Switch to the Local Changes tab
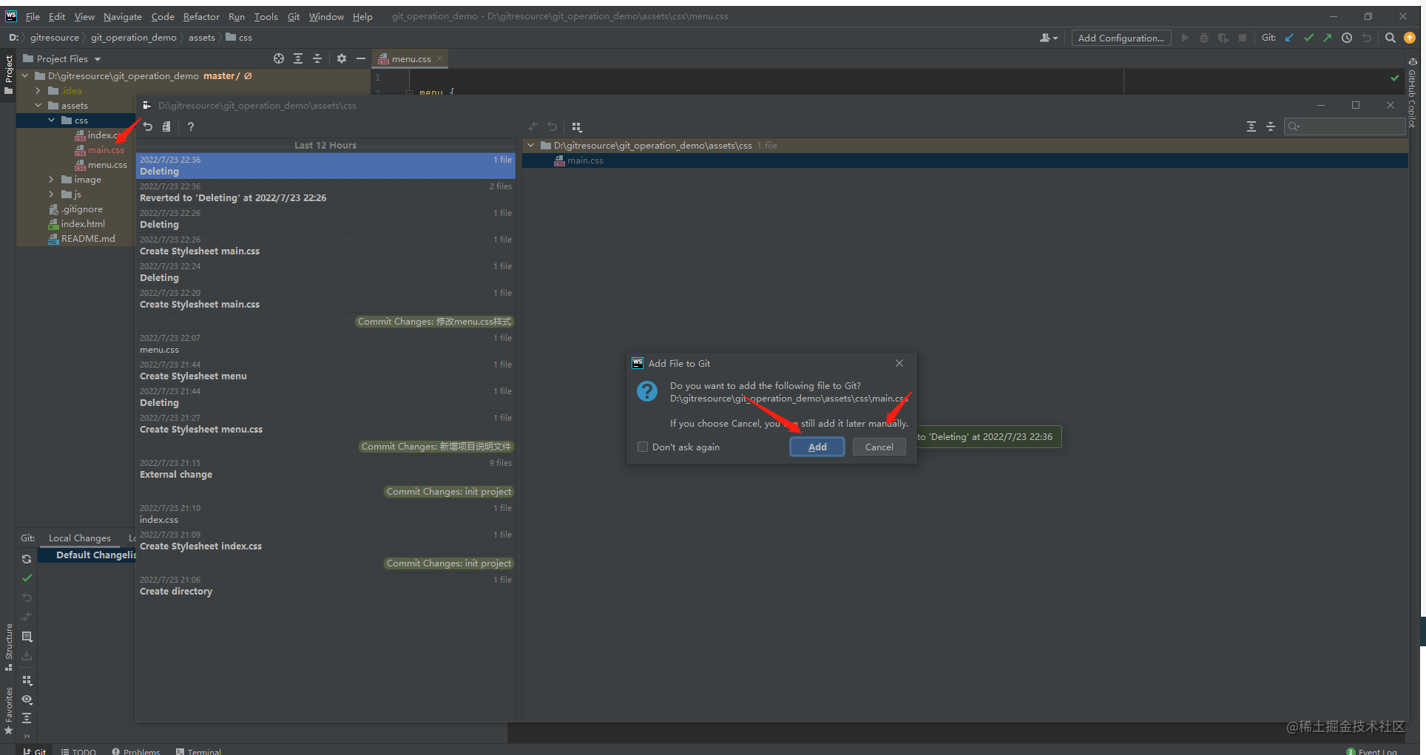 click(80, 538)
